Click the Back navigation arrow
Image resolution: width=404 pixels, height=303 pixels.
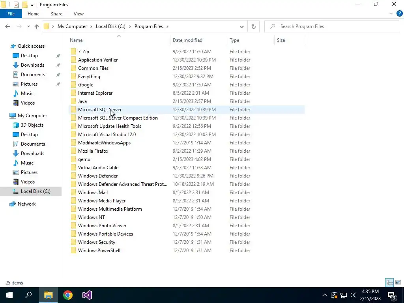click(x=7, y=26)
